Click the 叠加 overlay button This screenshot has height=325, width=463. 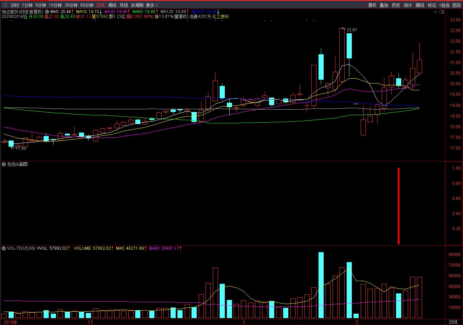(384, 5)
